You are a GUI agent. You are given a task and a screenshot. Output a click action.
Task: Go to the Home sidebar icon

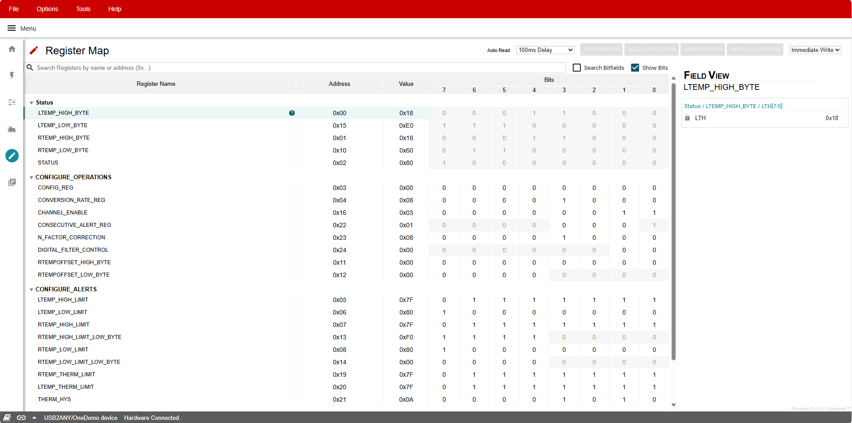tap(12, 49)
